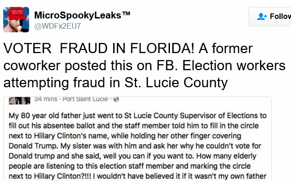Viewport: 291px width, 181px height.
Task: Click the "VOTER FRAUD IN FLORIDA!" headline text
Action: pyautogui.click(x=99, y=48)
